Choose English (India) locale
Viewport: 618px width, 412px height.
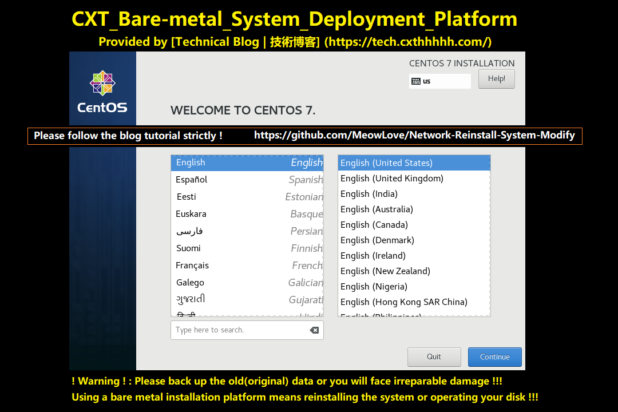click(414, 194)
